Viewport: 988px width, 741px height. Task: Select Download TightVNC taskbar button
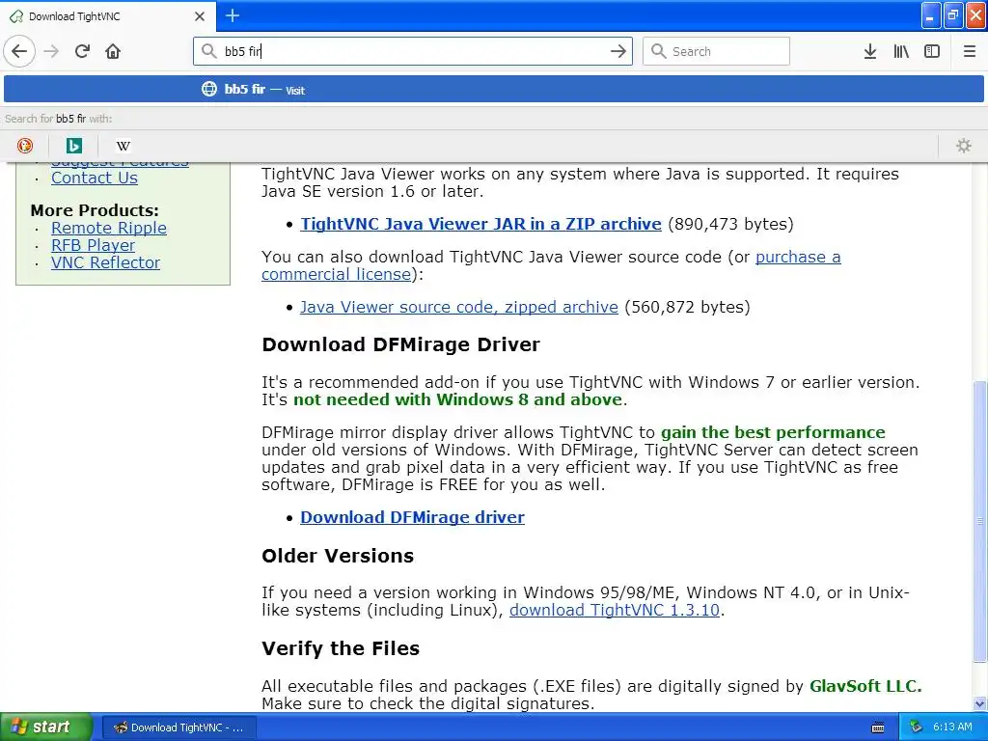(x=178, y=727)
